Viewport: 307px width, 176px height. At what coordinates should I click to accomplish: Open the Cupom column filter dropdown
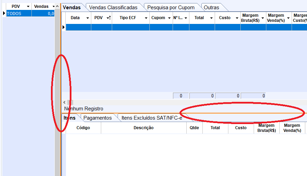pyautogui.click(x=169, y=18)
